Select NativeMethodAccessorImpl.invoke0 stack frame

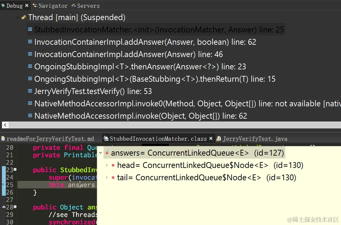click(x=187, y=103)
